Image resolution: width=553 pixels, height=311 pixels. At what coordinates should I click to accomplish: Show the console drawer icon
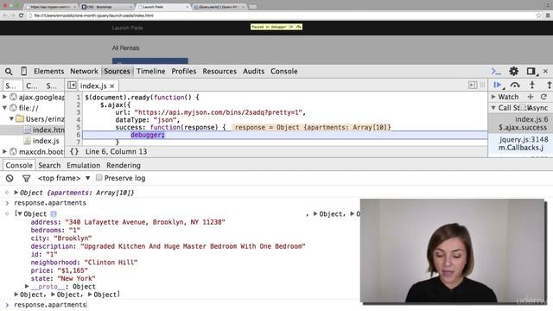click(x=496, y=72)
